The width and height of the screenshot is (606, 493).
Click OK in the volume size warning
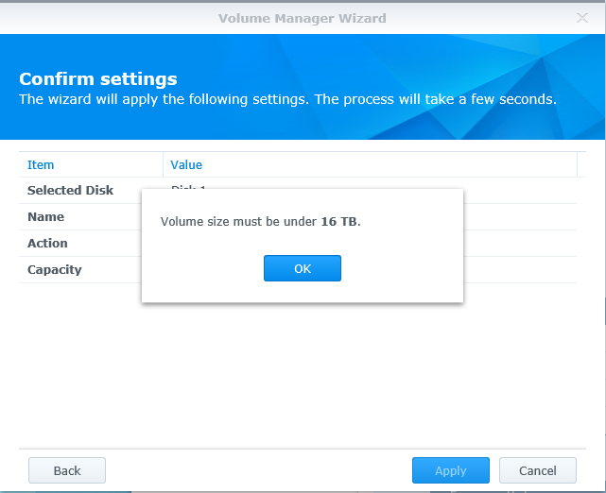[x=302, y=268]
